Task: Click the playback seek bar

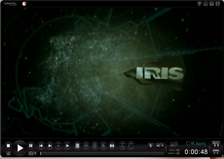Action: (x=102, y=154)
